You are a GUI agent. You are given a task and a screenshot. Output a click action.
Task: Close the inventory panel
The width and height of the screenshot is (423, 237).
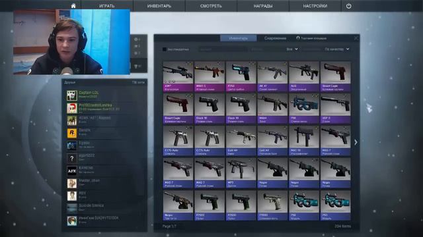coord(356,38)
